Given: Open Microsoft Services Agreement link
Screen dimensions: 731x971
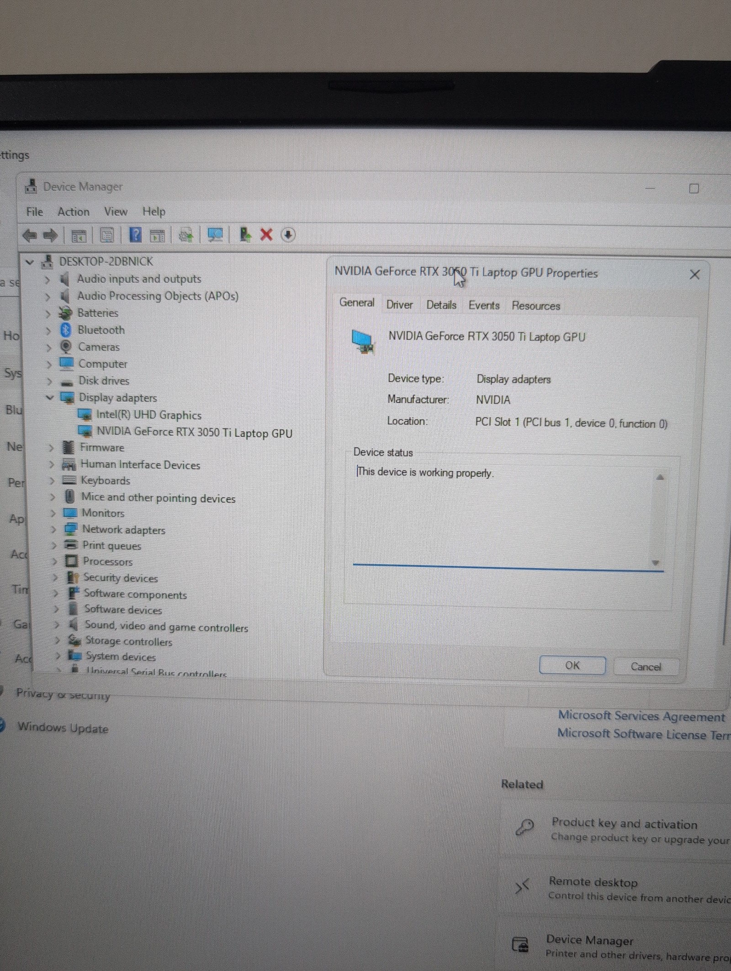Looking at the screenshot, I should pyautogui.click(x=641, y=716).
